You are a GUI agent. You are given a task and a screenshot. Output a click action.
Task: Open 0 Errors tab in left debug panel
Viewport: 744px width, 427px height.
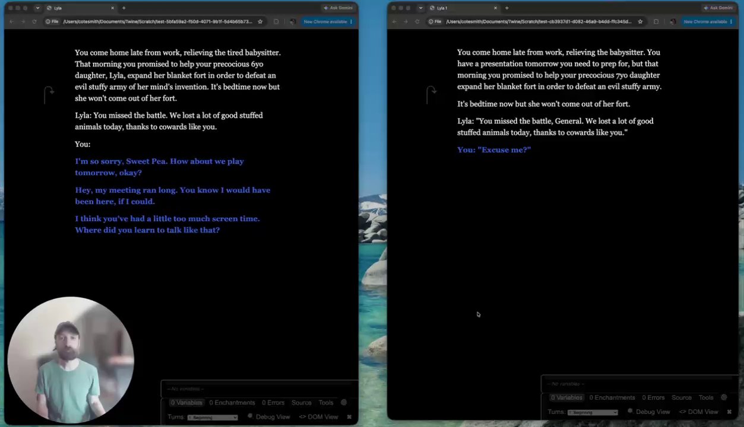[x=273, y=403]
